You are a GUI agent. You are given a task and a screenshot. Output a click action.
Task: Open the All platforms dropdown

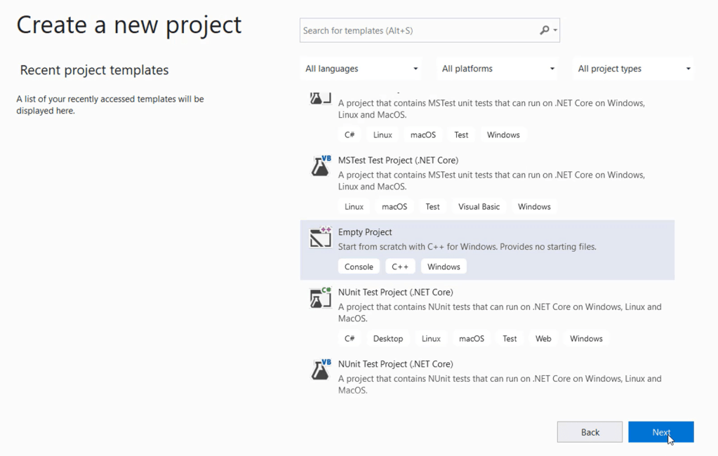[x=498, y=69]
